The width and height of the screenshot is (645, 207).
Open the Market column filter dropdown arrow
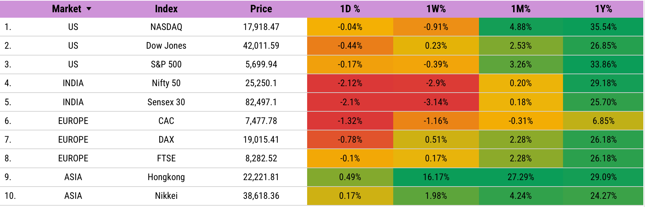coord(89,9)
